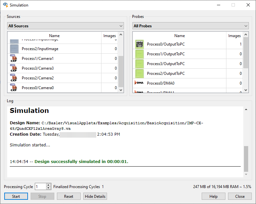Open Help for the simulation
The height and width of the screenshot is (204, 256).
213,197
